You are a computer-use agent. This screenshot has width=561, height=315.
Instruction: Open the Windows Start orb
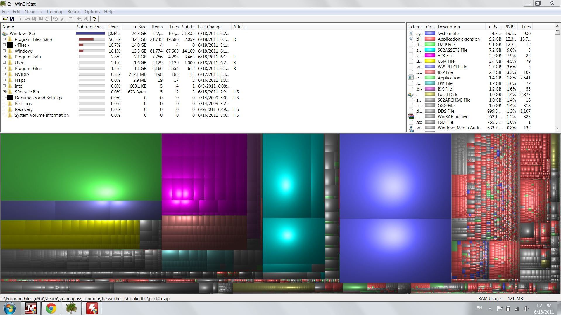[x=9, y=308]
